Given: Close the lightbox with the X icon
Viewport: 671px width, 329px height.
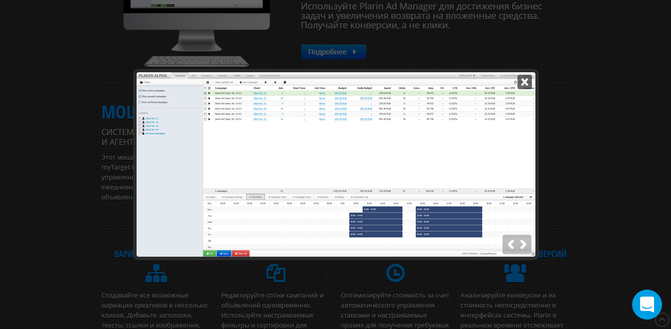Looking at the screenshot, I should pyautogui.click(x=524, y=82).
